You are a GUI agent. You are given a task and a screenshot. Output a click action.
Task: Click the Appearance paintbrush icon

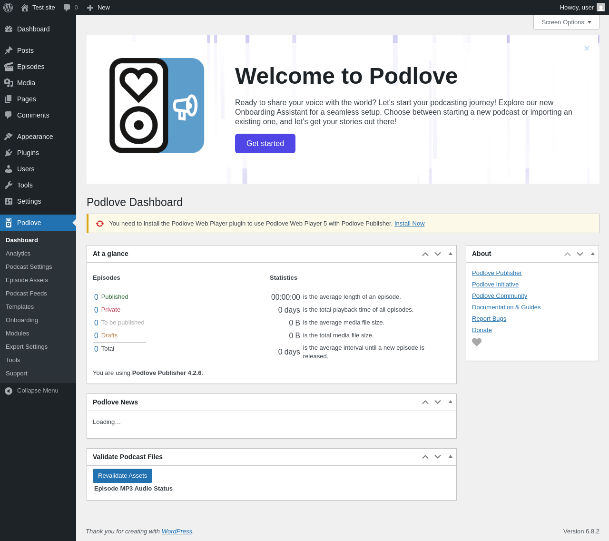(x=9, y=137)
